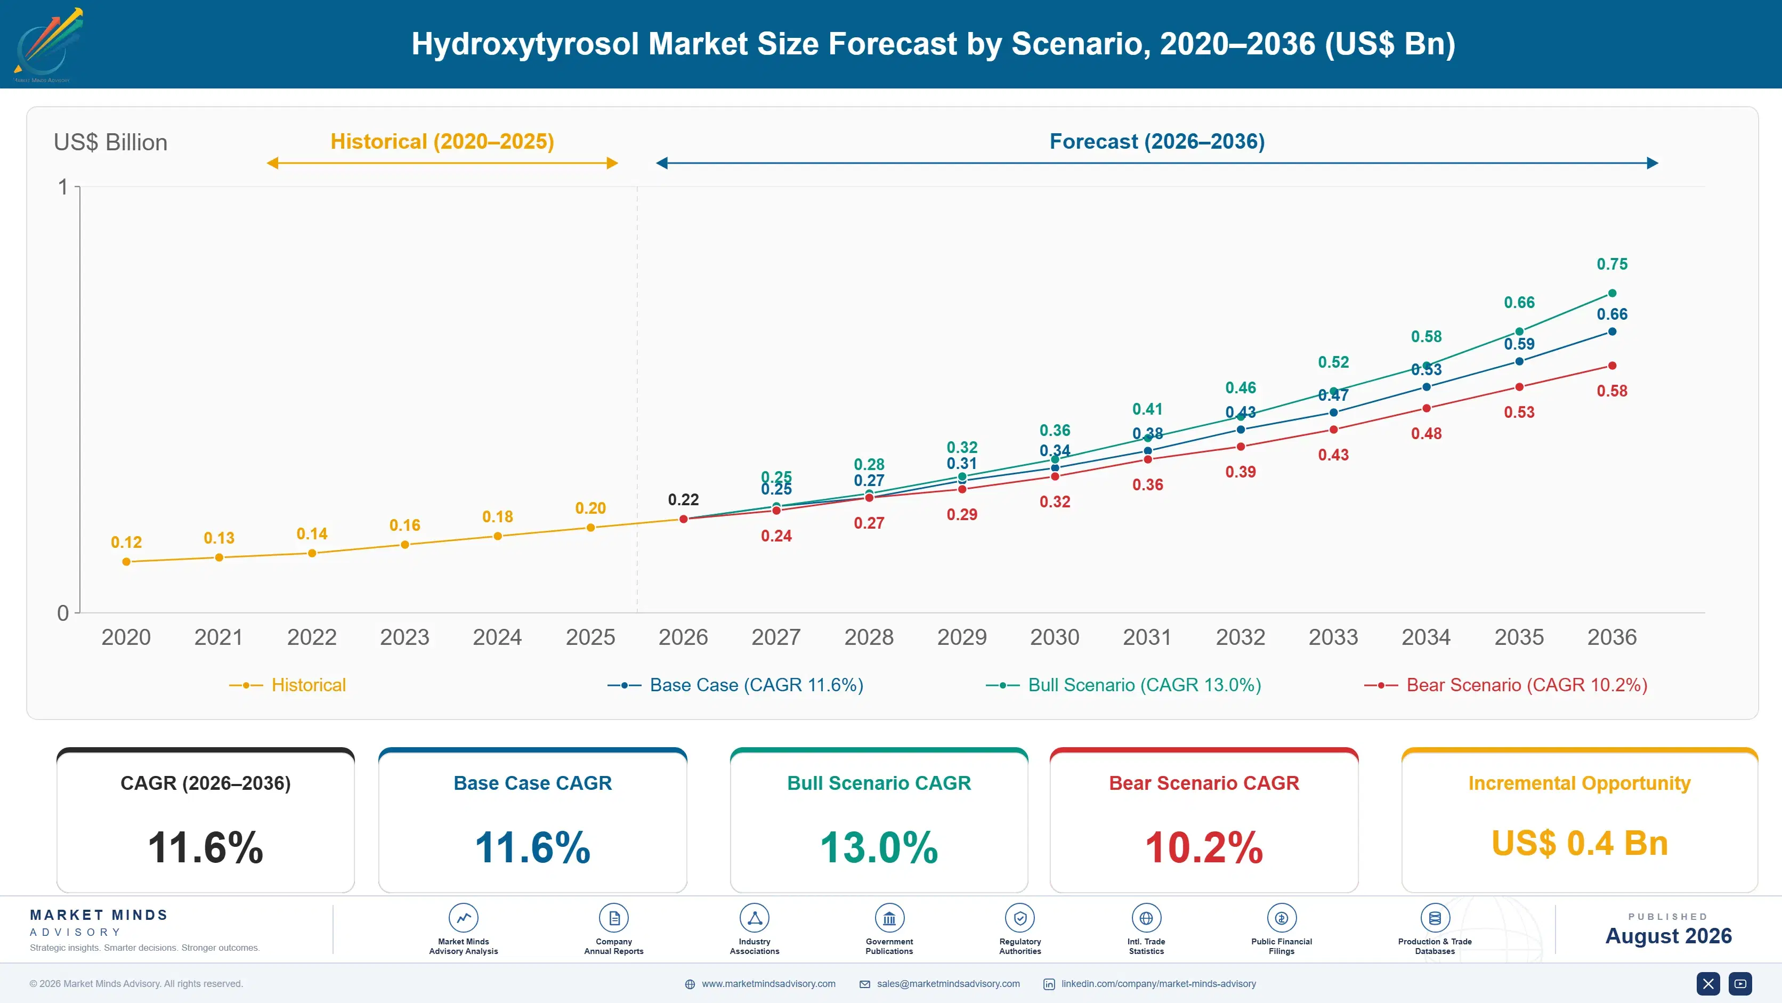The width and height of the screenshot is (1782, 1003).
Task: Toggle Base Case (CAGR 11.6%) legend entry
Action: coord(735,685)
